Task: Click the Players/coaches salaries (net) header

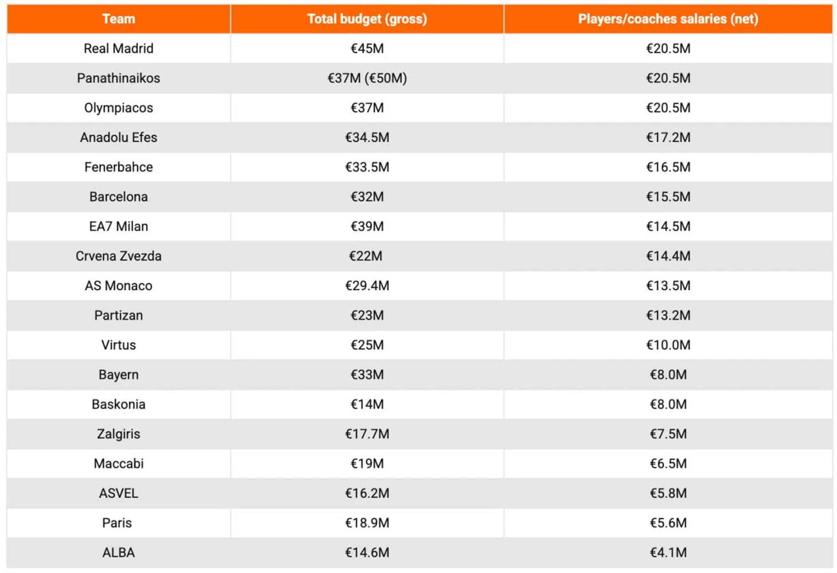Action: pos(668,19)
